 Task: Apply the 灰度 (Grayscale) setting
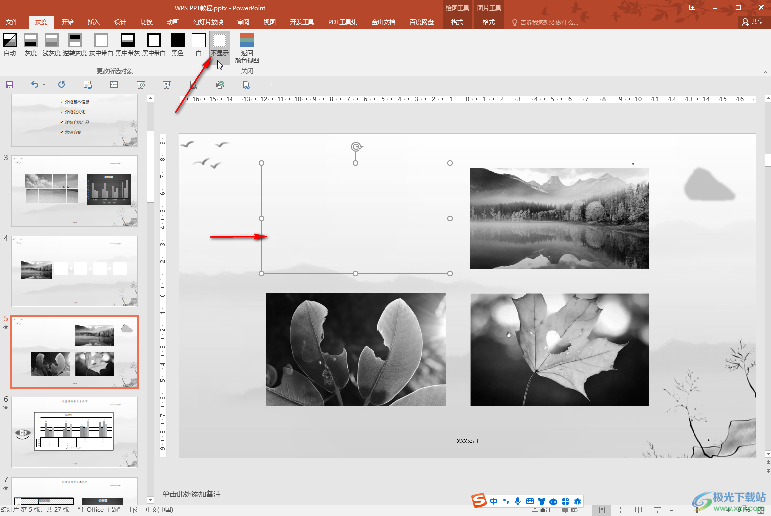31,45
